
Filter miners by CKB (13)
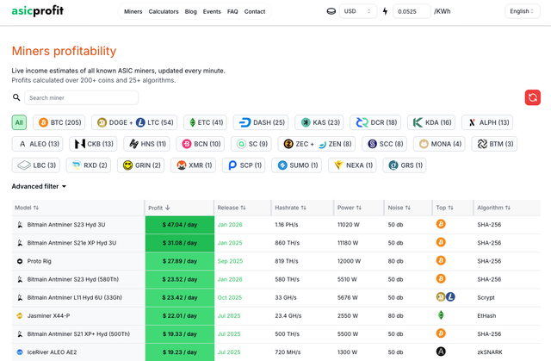pos(93,144)
